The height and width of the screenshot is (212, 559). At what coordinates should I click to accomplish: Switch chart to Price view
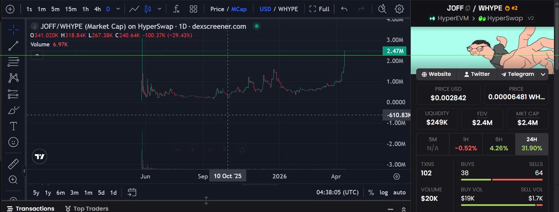pyautogui.click(x=217, y=9)
